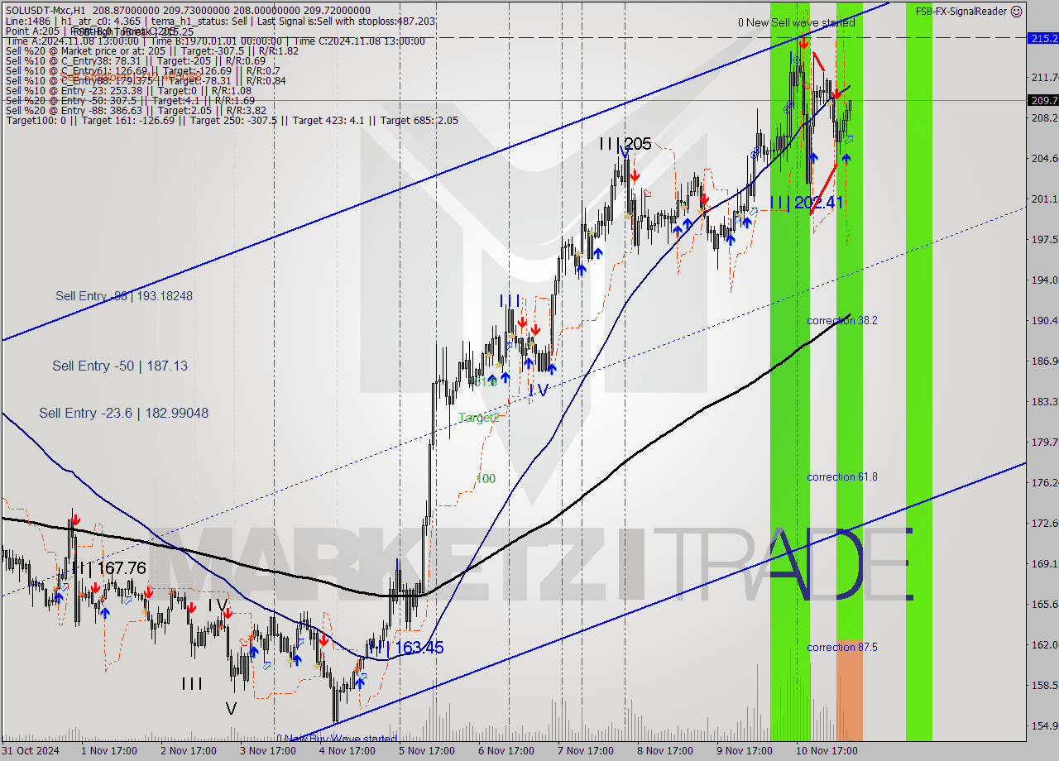
Task: Click the 215.2 price tag on axis
Action: [1042, 38]
